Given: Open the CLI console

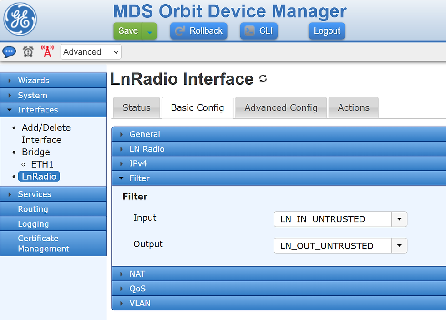Looking at the screenshot, I should point(258,30).
